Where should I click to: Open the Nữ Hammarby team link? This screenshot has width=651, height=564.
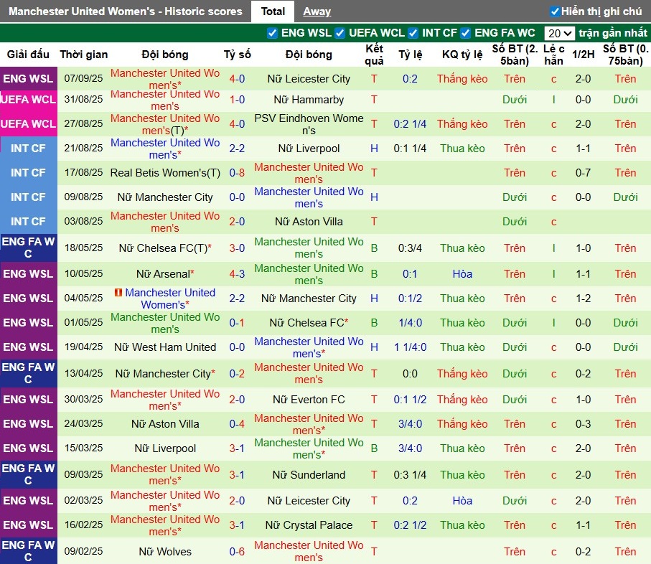pyautogui.click(x=309, y=100)
